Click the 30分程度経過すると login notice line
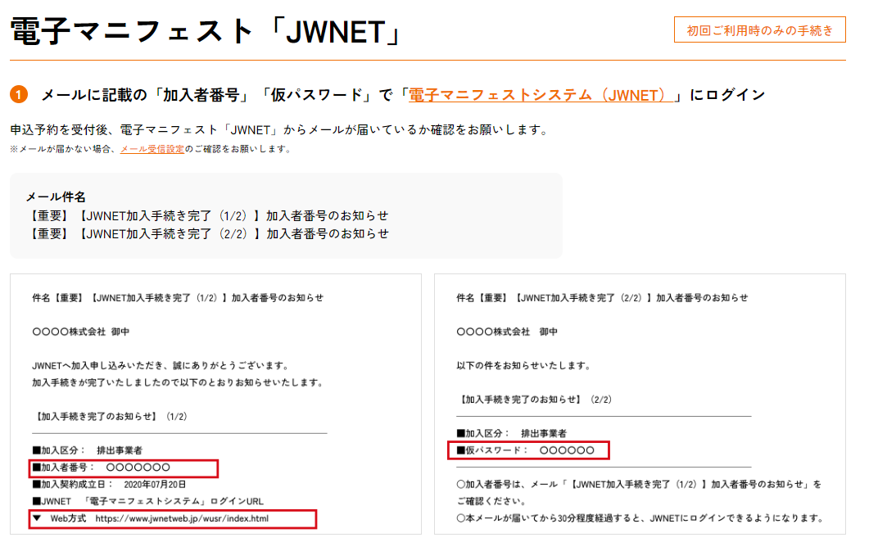The image size is (878, 542). (641, 518)
